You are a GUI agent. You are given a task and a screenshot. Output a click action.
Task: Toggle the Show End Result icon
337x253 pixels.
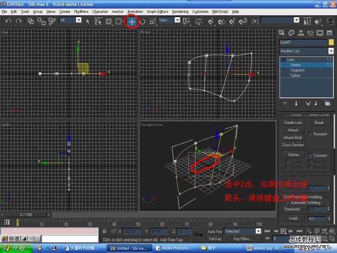click(x=296, y=104)
